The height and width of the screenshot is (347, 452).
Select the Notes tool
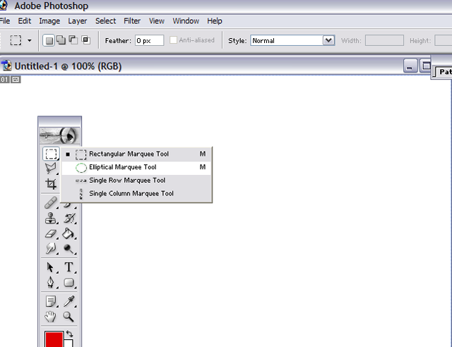pos(51,301)
